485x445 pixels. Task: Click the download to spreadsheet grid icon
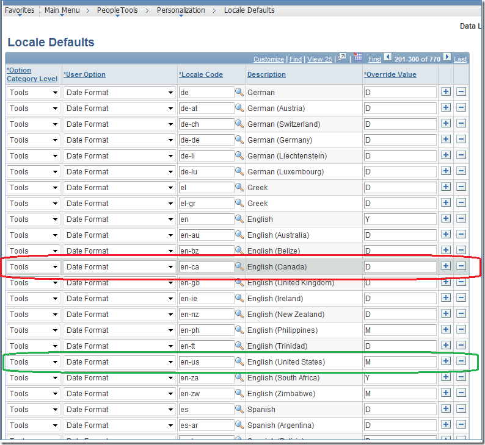358,59
